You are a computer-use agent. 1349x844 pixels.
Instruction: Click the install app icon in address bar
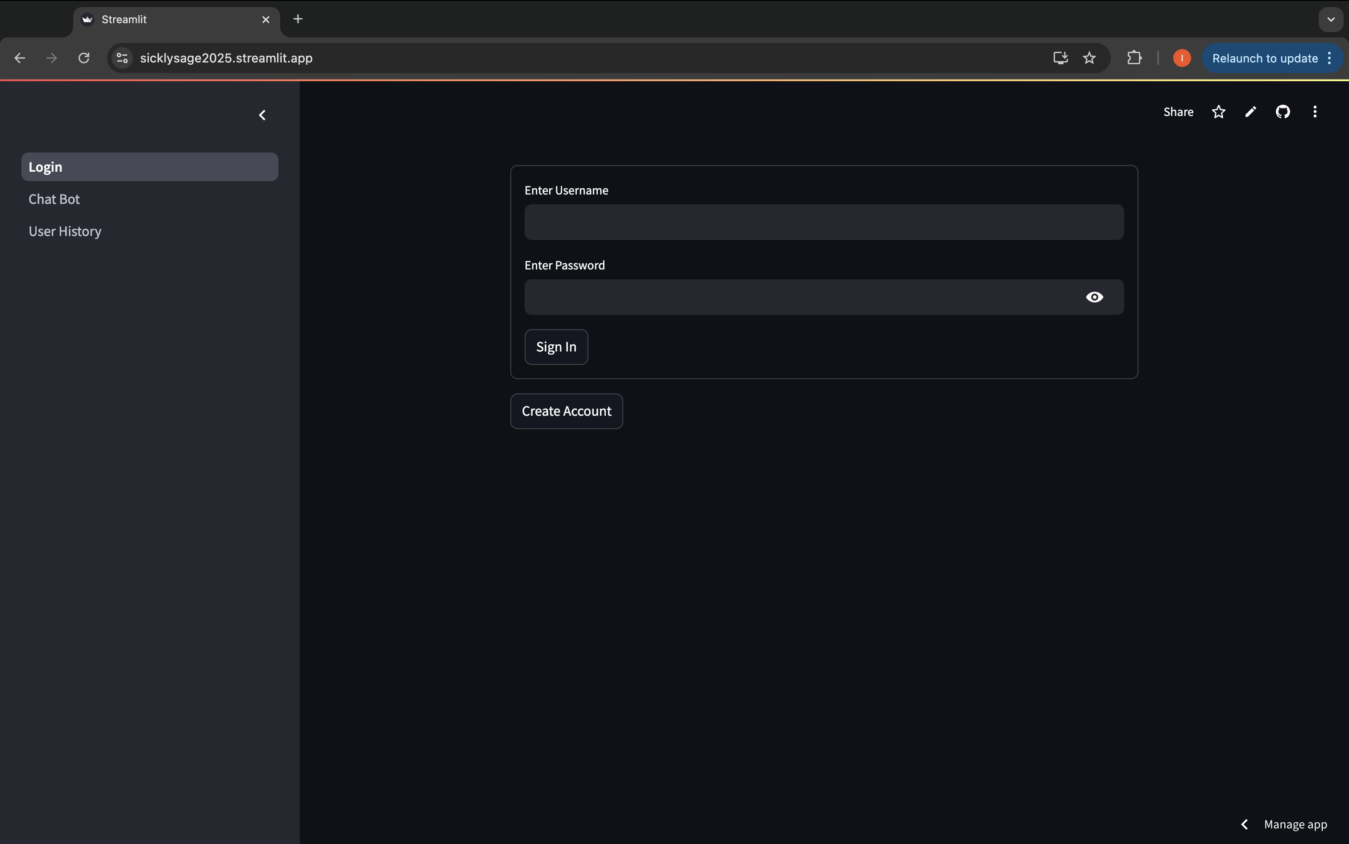1060,58
